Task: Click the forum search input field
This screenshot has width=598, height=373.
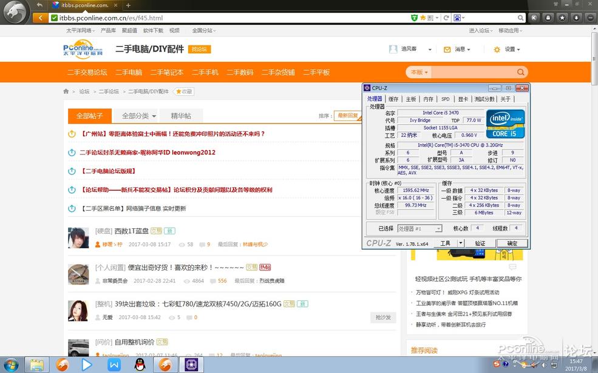Action: [473, 72]
